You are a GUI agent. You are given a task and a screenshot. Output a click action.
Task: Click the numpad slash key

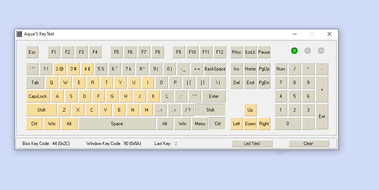point(294,69)
